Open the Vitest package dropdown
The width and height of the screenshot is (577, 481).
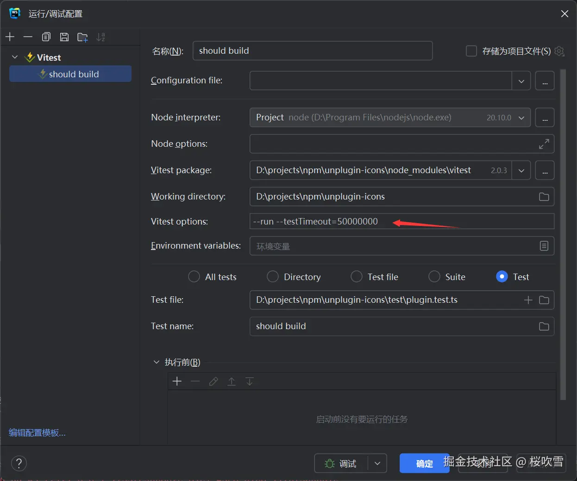coord(521,170)
